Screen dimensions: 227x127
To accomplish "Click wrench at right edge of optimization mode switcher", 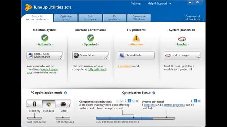I will point(69,106).
